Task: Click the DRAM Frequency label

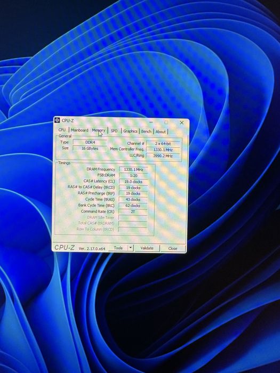Action: [101, 169]
